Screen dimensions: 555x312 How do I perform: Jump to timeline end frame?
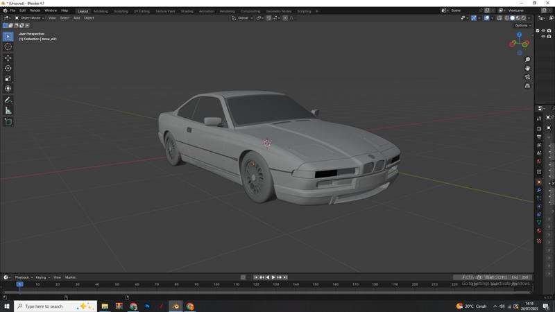coord(285,277)
